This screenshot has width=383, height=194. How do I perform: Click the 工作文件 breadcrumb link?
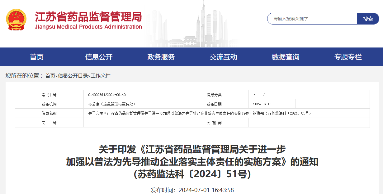(x=101, y=76)
